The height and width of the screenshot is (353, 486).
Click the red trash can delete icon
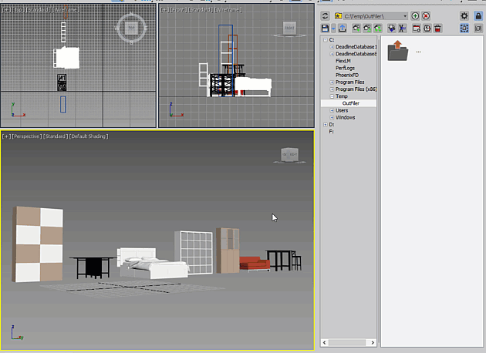point(437,29)
